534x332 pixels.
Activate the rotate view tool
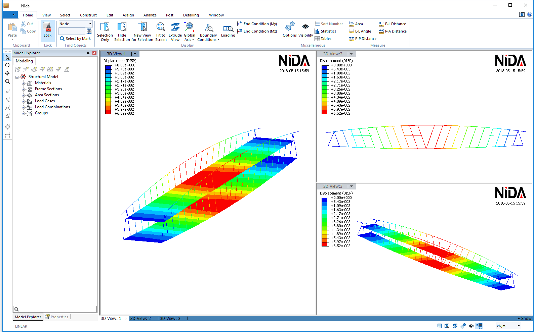pyautogui.click(x=7, y=65)
